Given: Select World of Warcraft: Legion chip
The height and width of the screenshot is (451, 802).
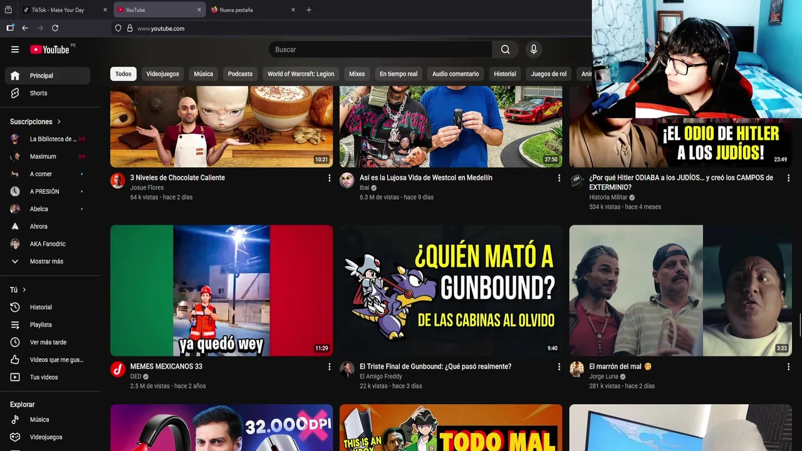Looking at the screenshot, I should 301,74.
